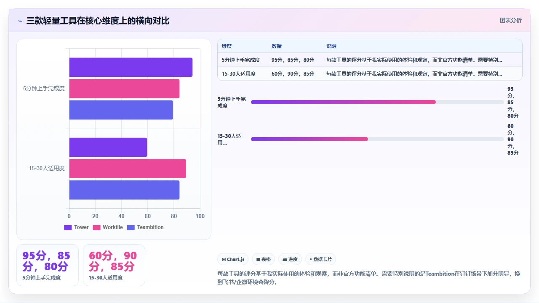This screenshot has height=303, width=539.
Task: Toggle the Tower legend entry
Action: (x=76, y=227)
